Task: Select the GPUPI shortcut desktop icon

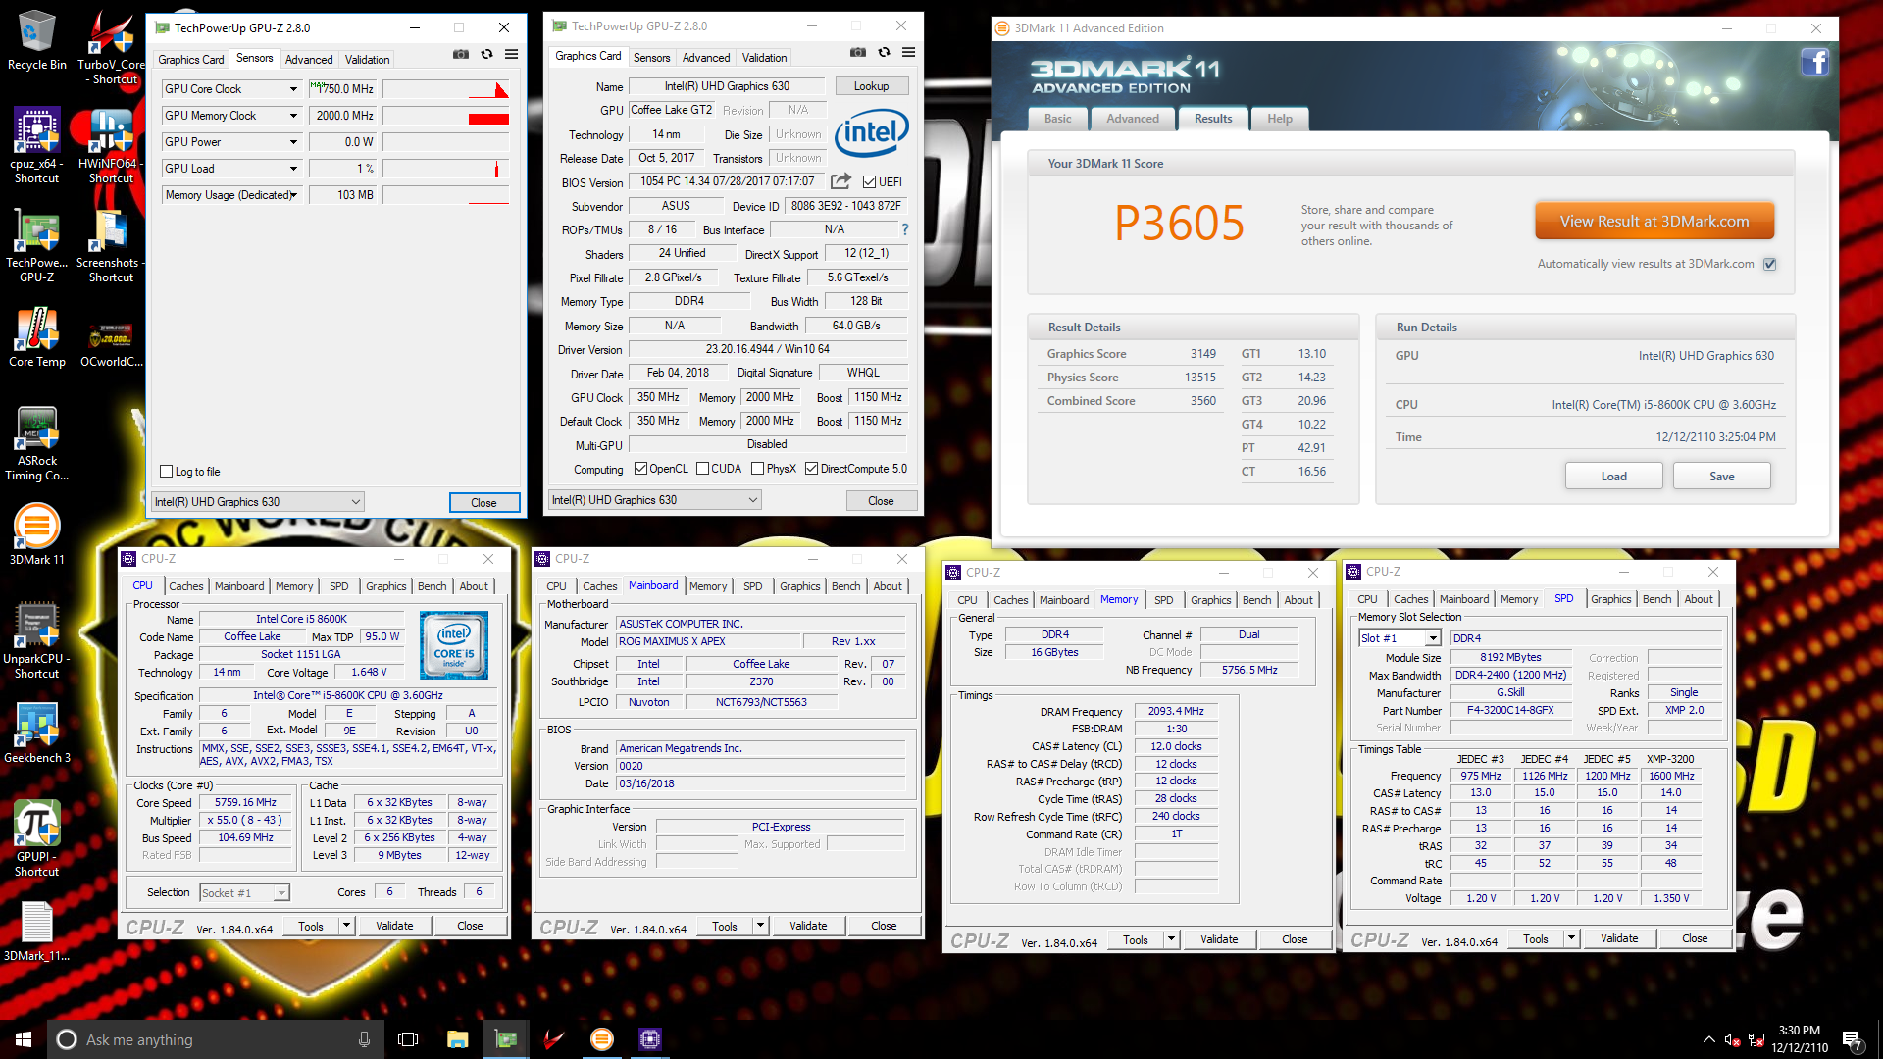Action: coord(36,838)
